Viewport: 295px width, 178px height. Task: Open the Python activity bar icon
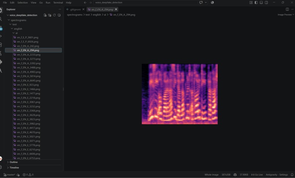(x=1, y=62)
